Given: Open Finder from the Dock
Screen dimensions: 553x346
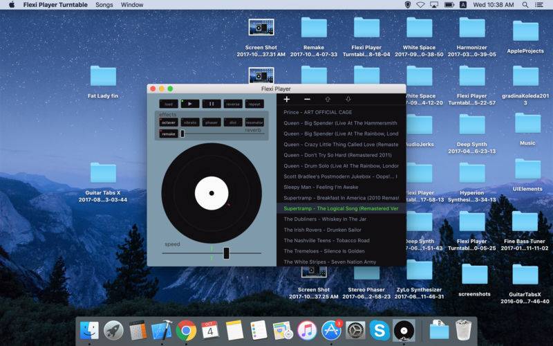Looking at the screenshot, I should tap(89, 331).
